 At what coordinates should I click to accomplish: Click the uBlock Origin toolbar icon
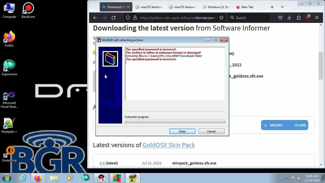(308, 18)
